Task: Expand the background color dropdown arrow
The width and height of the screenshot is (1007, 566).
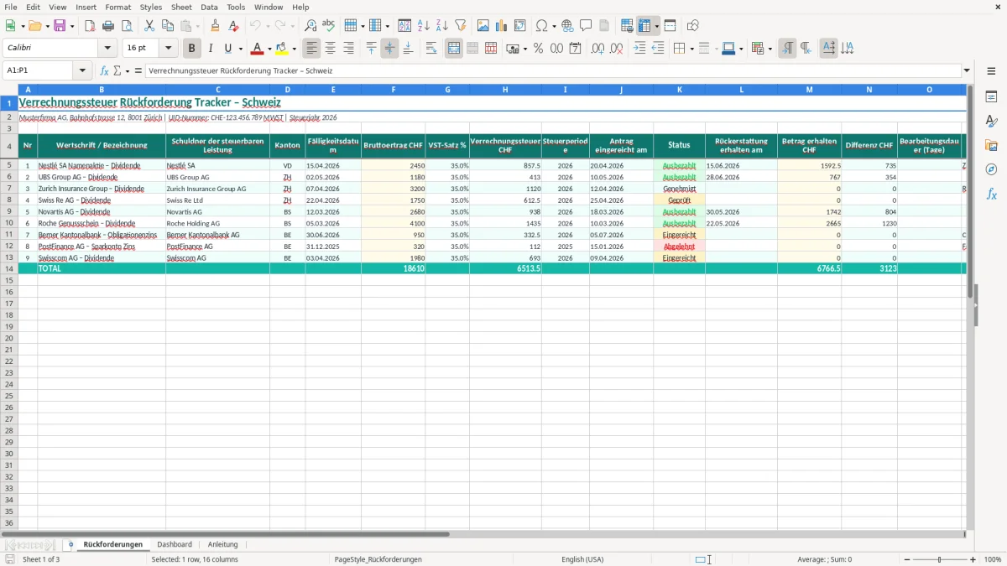Action: [294, 49]
